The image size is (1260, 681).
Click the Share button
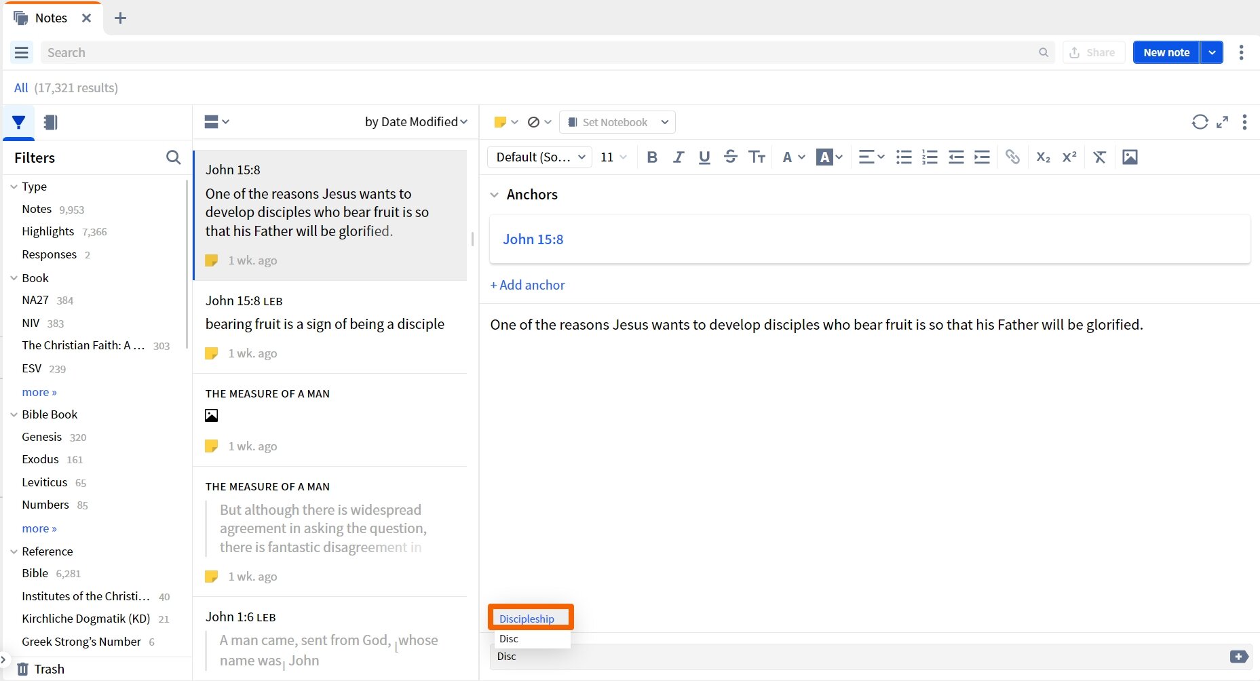click(x=1093, y=52)
